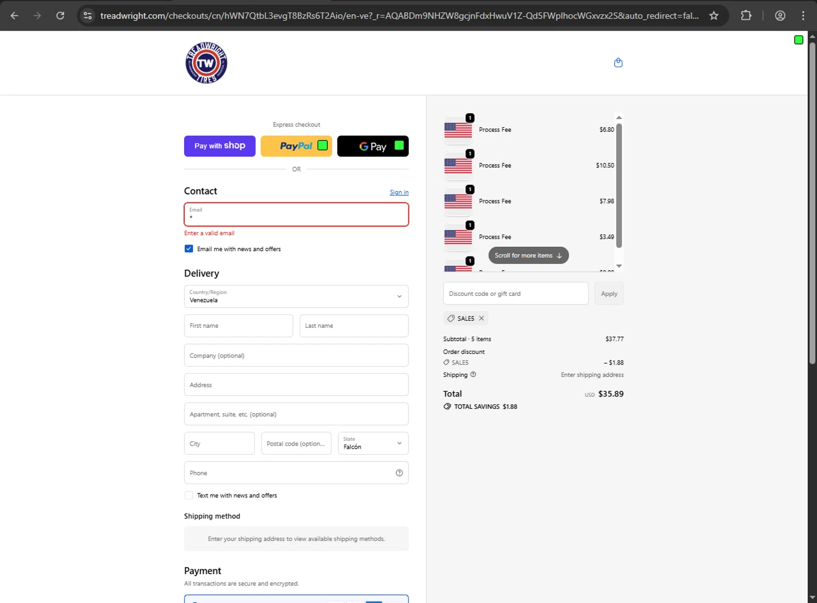This screenshot has height=603, width=817.
Task: Click the $6.80 Process Fee flag thumbnail
Action: (458, 130)
